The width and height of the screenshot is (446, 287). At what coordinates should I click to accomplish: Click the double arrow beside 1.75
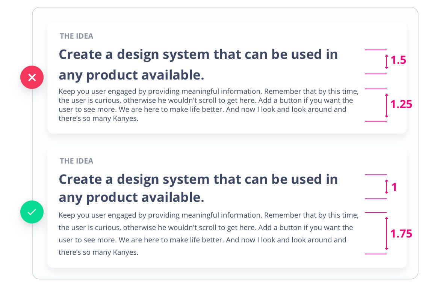point(387,234)
